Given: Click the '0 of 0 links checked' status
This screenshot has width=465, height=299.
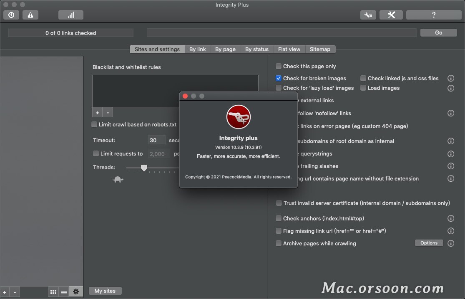Looking at the screenshot, I should (x=71, y=33).
